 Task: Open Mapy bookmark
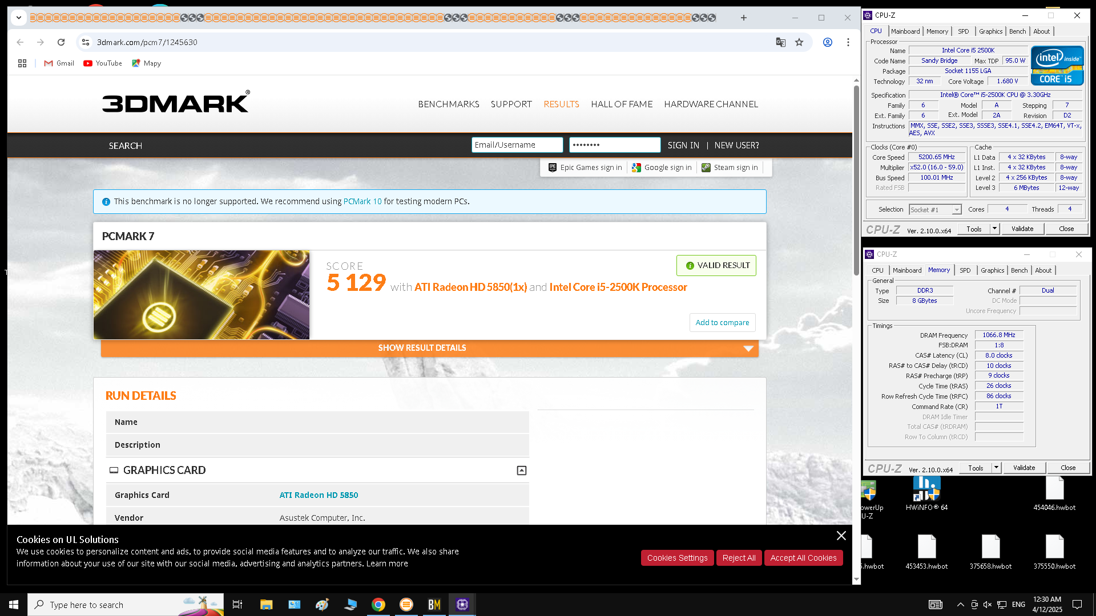(x=147, y=63)
